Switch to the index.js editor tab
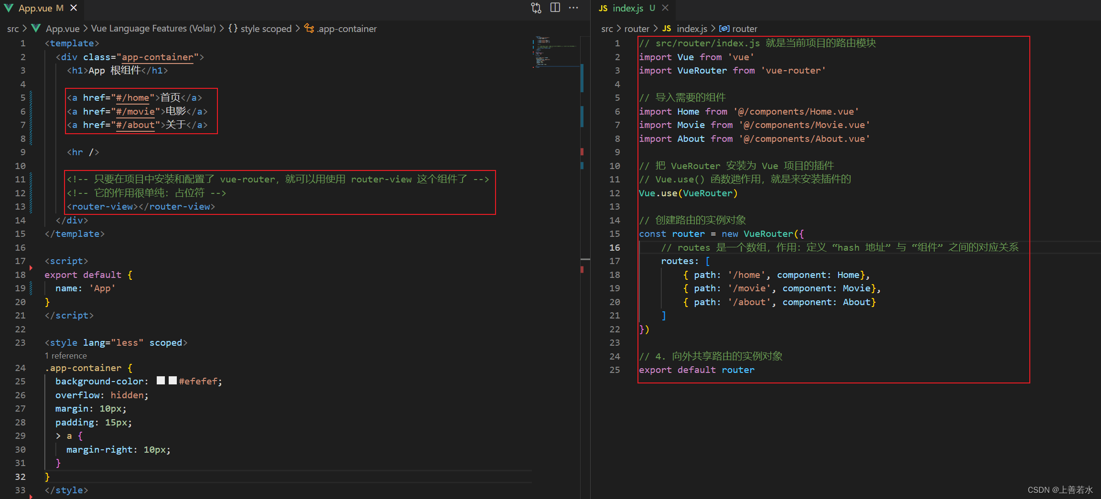 [x=634, y=8]
